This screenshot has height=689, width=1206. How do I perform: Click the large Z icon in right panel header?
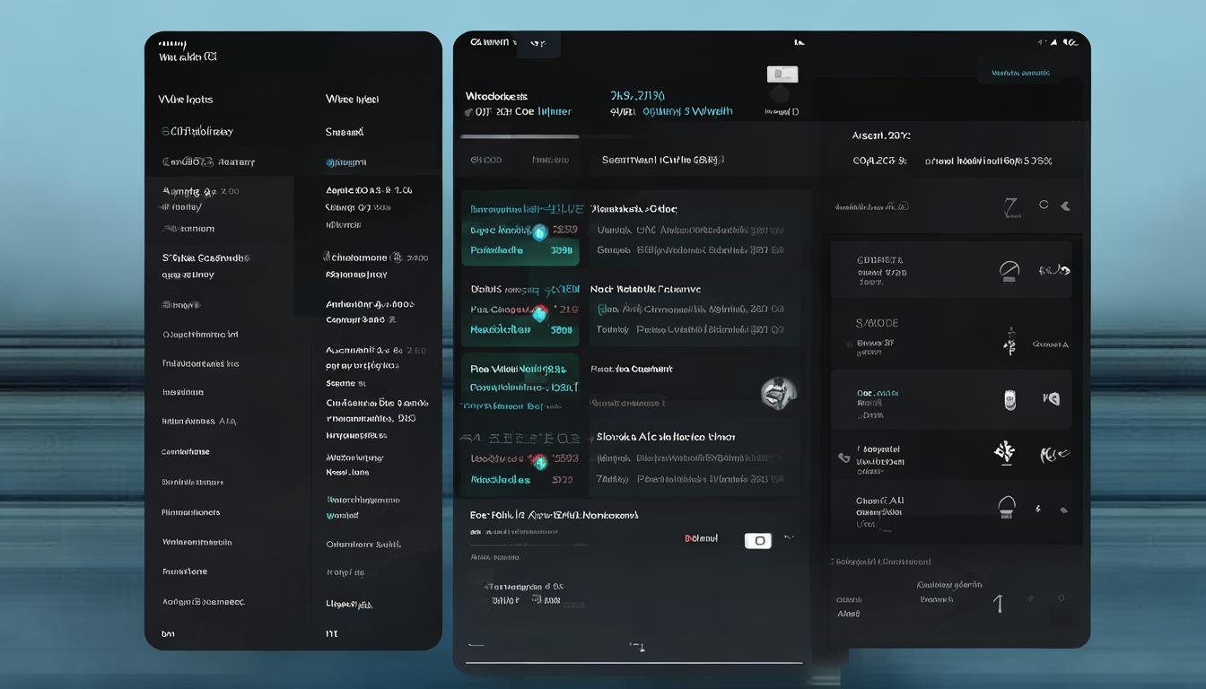[1011, 207]
